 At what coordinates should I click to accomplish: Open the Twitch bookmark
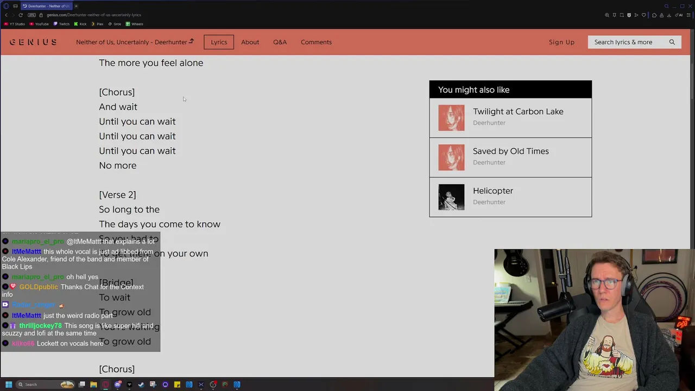(x=61, y=24)
